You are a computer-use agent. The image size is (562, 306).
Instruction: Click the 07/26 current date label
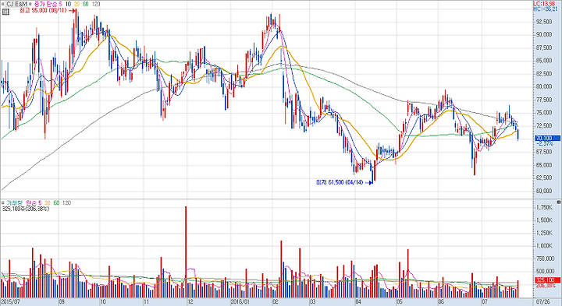(543, 302)
